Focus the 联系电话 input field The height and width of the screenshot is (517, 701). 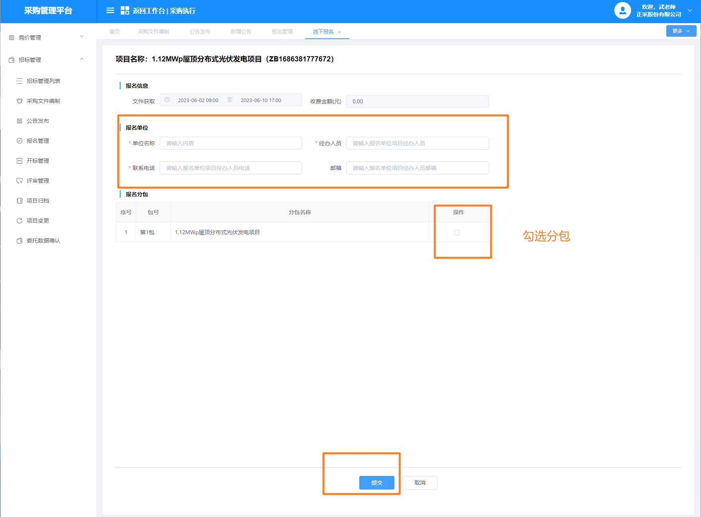pyautogui.click(x=231, y=168)
